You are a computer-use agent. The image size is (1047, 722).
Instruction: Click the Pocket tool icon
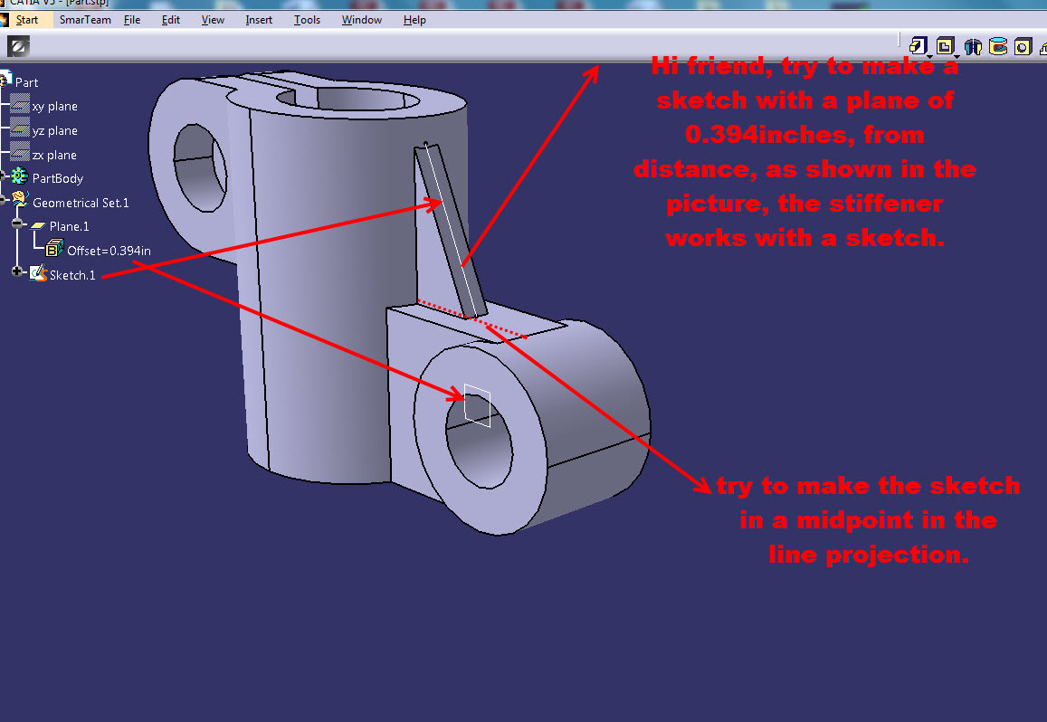tap(944, 45)
